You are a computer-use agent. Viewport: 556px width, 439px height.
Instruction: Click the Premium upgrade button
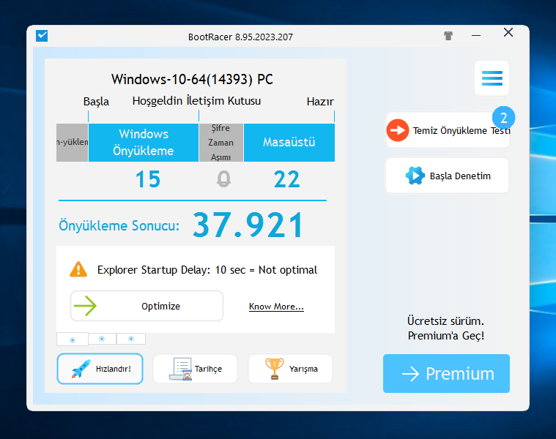point(446,373)
